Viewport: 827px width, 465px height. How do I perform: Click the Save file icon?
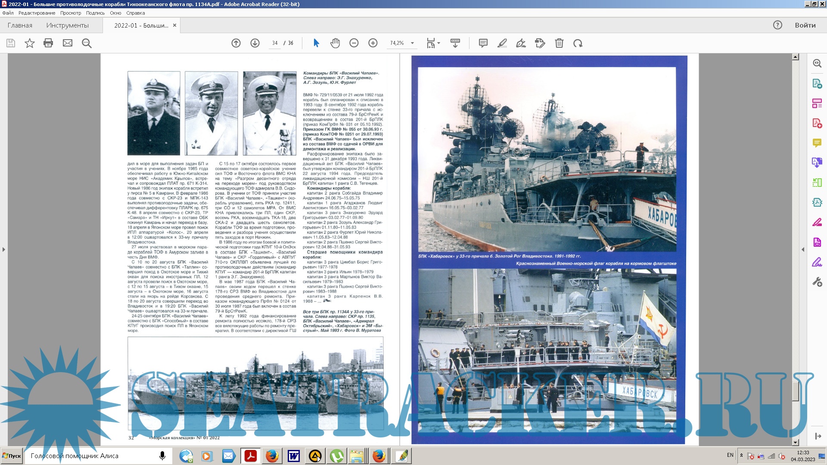click(x=11, y=43)
